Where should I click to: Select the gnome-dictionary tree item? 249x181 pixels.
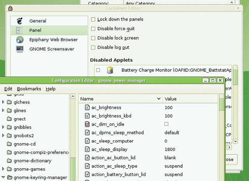tap(33, 161)
